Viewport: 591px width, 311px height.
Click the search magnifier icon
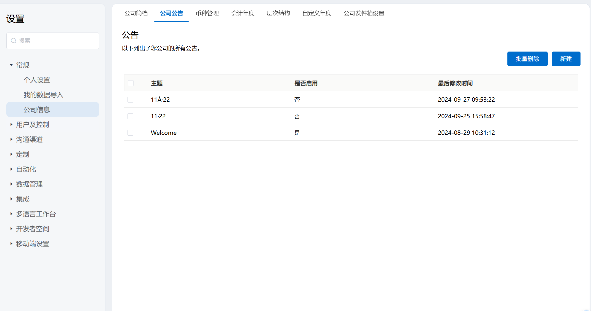point(13,41)
